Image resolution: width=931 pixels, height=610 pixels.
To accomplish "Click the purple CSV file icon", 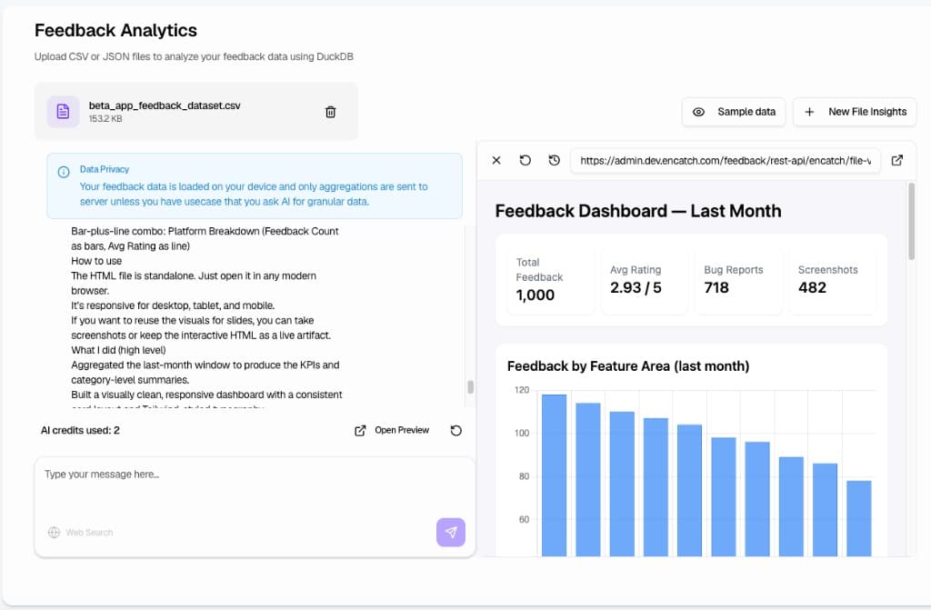I will 63,112.
